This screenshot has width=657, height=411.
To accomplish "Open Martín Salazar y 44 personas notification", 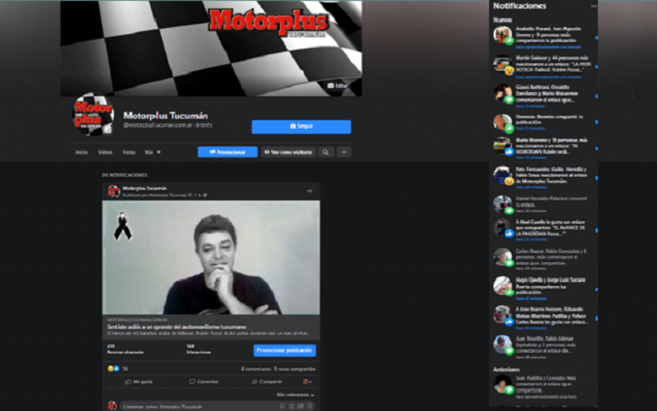I will 544,67.
